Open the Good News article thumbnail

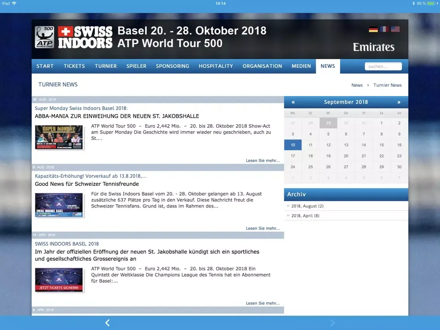pos(58,205)
